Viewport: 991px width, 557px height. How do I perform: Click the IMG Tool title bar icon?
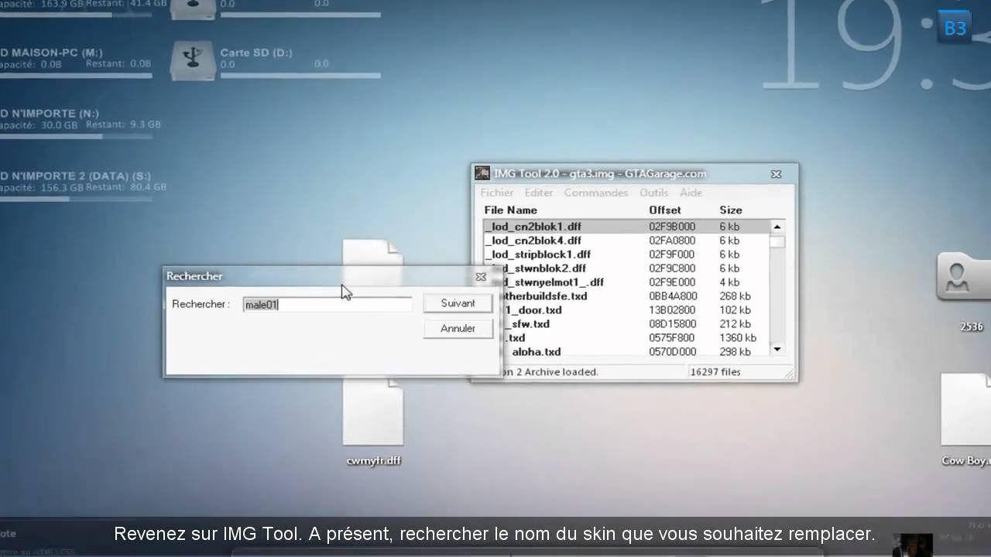482,174
